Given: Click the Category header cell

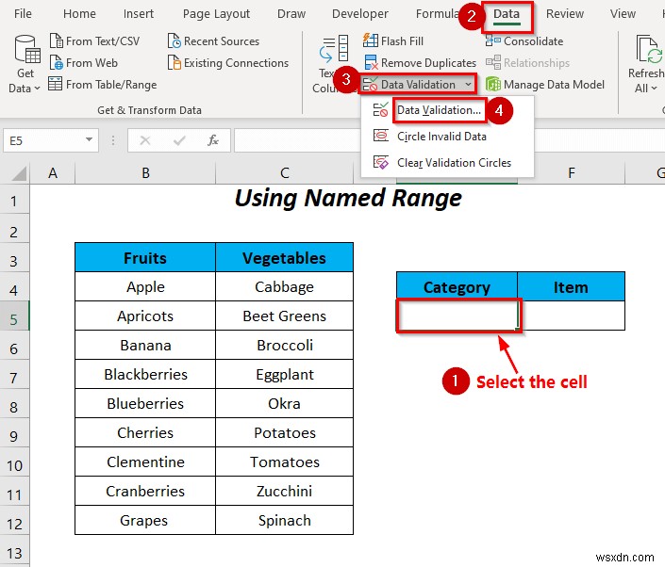Looking at the screenshot, I should 457,286.
